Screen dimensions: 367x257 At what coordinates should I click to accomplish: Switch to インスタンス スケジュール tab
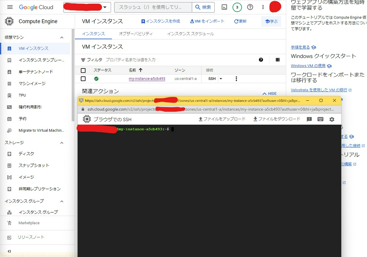click(191, 34)
